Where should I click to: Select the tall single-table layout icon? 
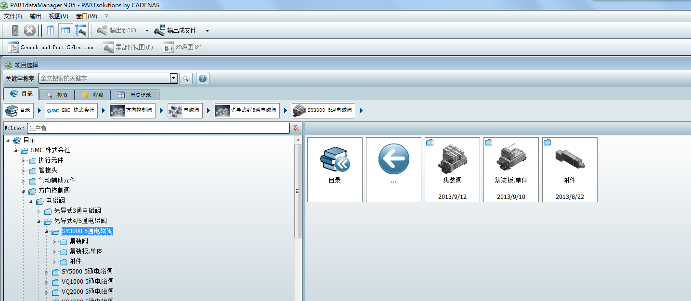[51, 30]
